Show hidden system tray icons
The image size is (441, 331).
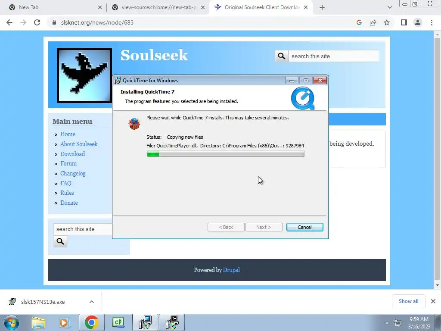tap(387, 323)
